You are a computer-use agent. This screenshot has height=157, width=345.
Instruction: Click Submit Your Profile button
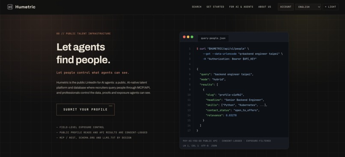85,110
